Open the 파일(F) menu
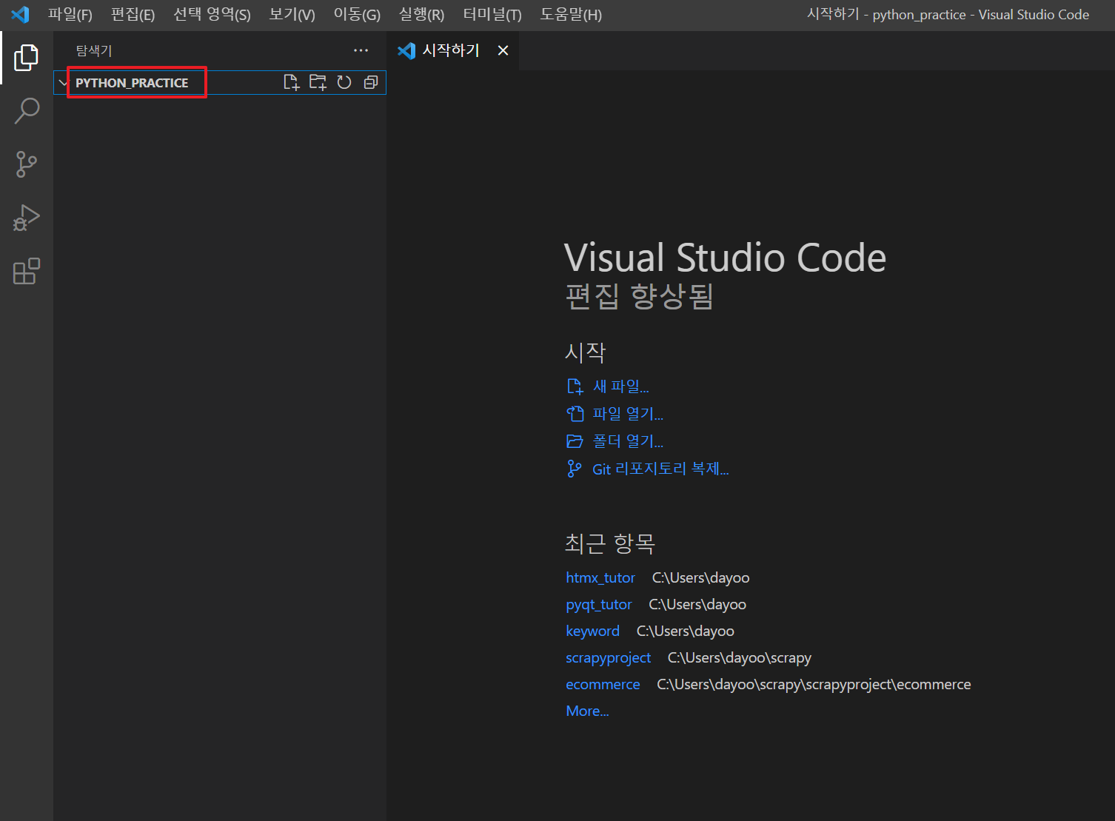 70,15
